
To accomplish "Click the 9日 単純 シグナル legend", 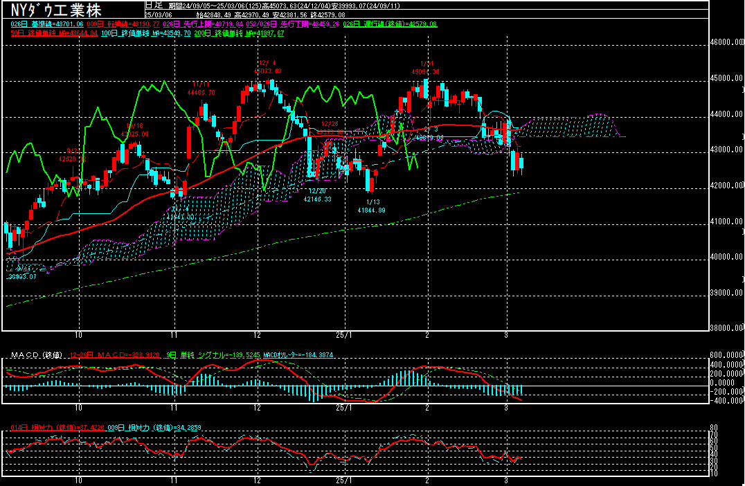I will click(213, 355).
